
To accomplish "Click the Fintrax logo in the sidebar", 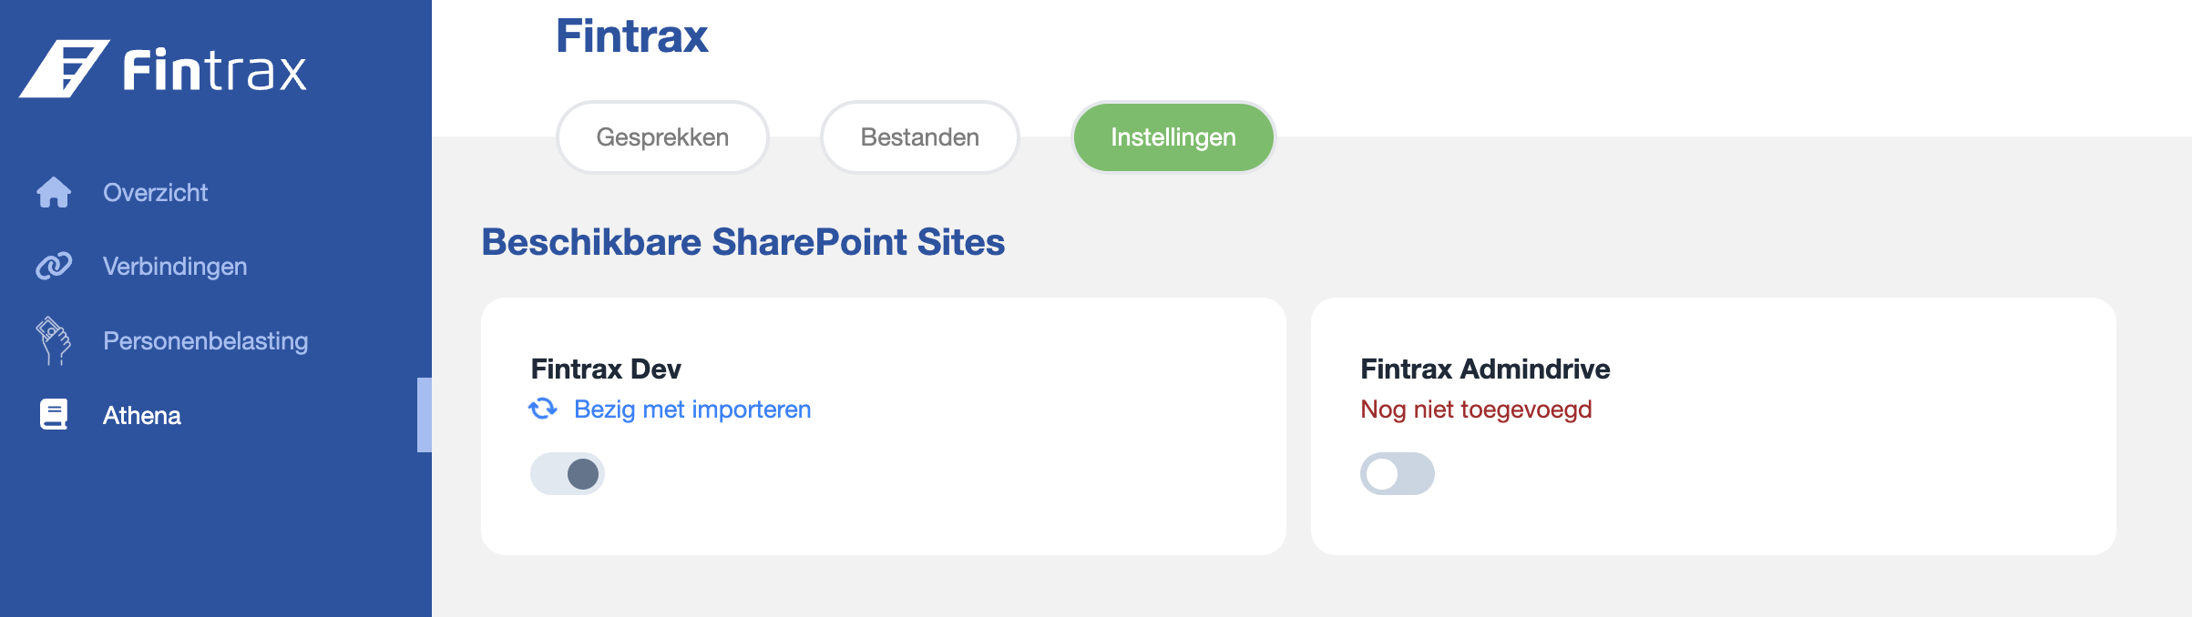I will point(163,68).
